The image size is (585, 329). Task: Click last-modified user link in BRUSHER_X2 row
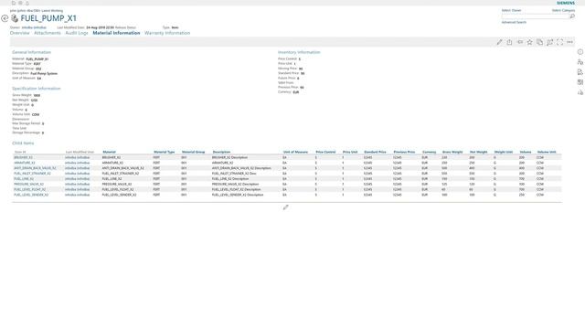(77, 157)
